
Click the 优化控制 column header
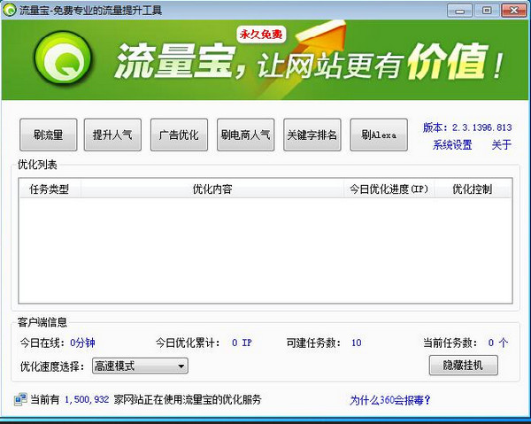click(471, 189)
